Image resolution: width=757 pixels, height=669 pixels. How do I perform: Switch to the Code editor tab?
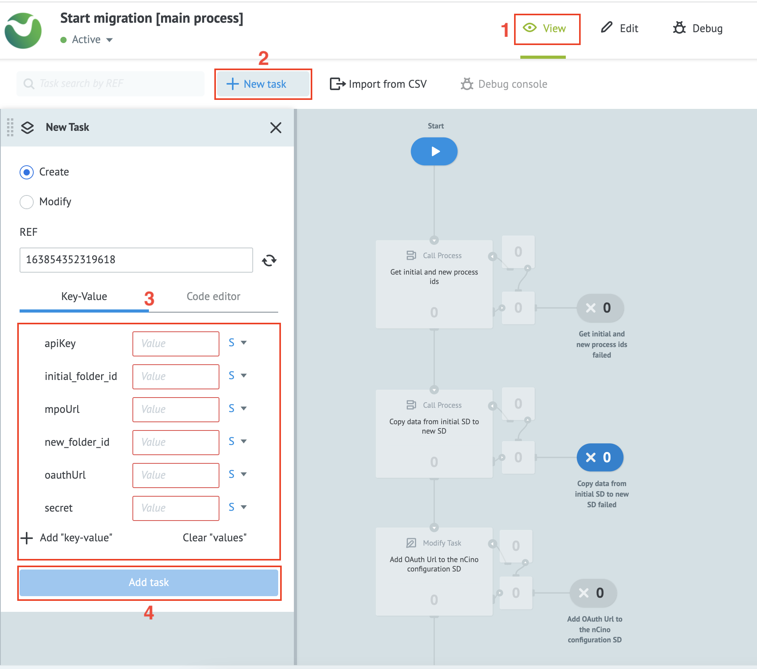pyautogui.click(x=213, y=297)
